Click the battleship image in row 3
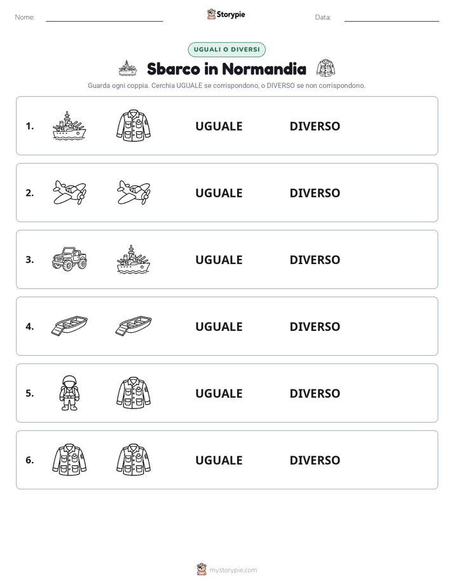454x588 pixels. tap(134, 259)
